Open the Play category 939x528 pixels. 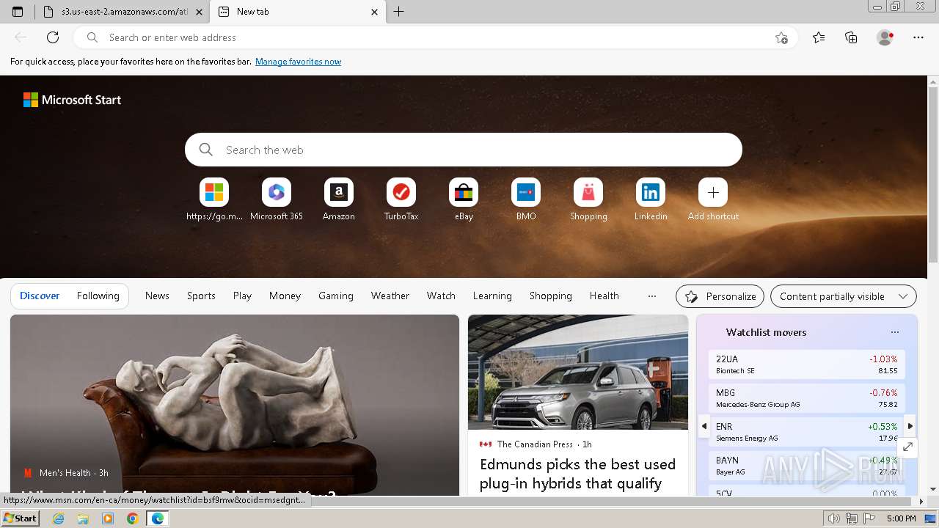(x=242, y=296)
